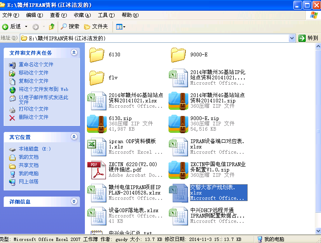The image size is (321, 243).
Task: Click the 6130.zip file name text
Action: (120, 118)
